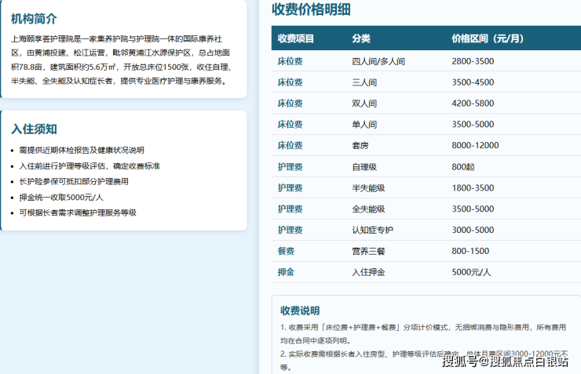
Task: Click 床位费 label in 套房 row
Action: pos(290,146)
